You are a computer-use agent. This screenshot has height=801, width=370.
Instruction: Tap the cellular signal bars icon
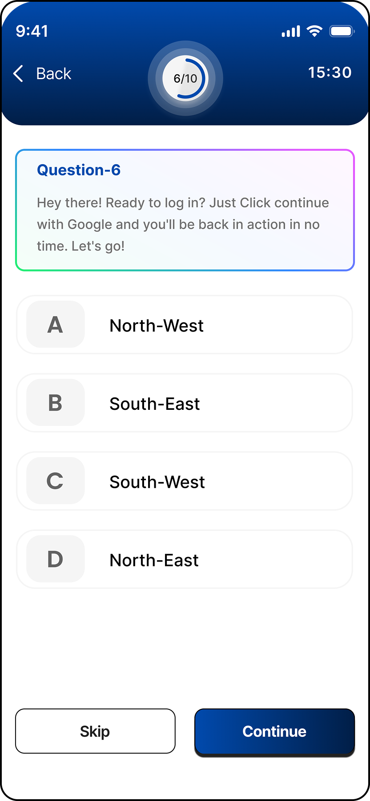(x=291, y=32)
